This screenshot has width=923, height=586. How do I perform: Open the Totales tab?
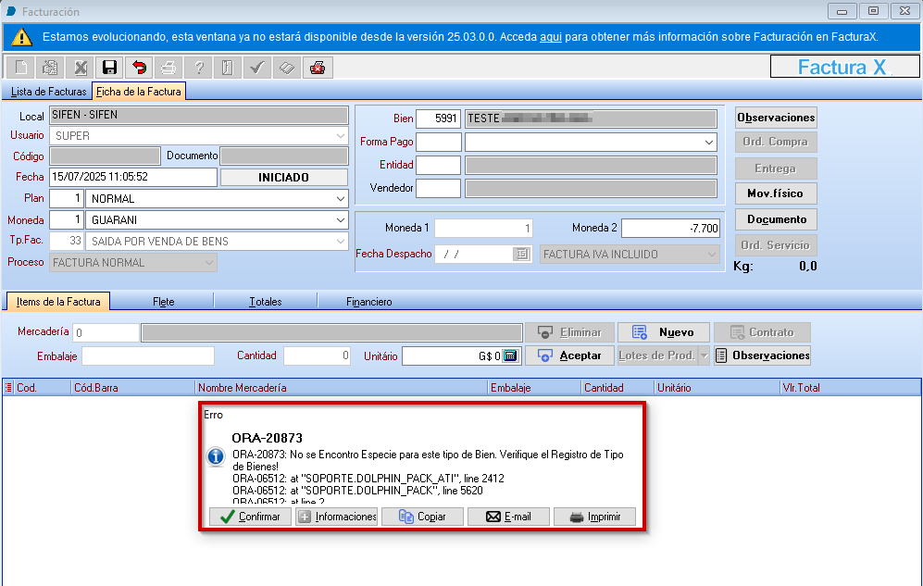(266, 302)
